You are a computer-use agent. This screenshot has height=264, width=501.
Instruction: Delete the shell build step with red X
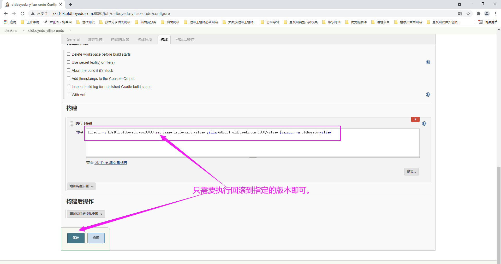coord(415,119)
